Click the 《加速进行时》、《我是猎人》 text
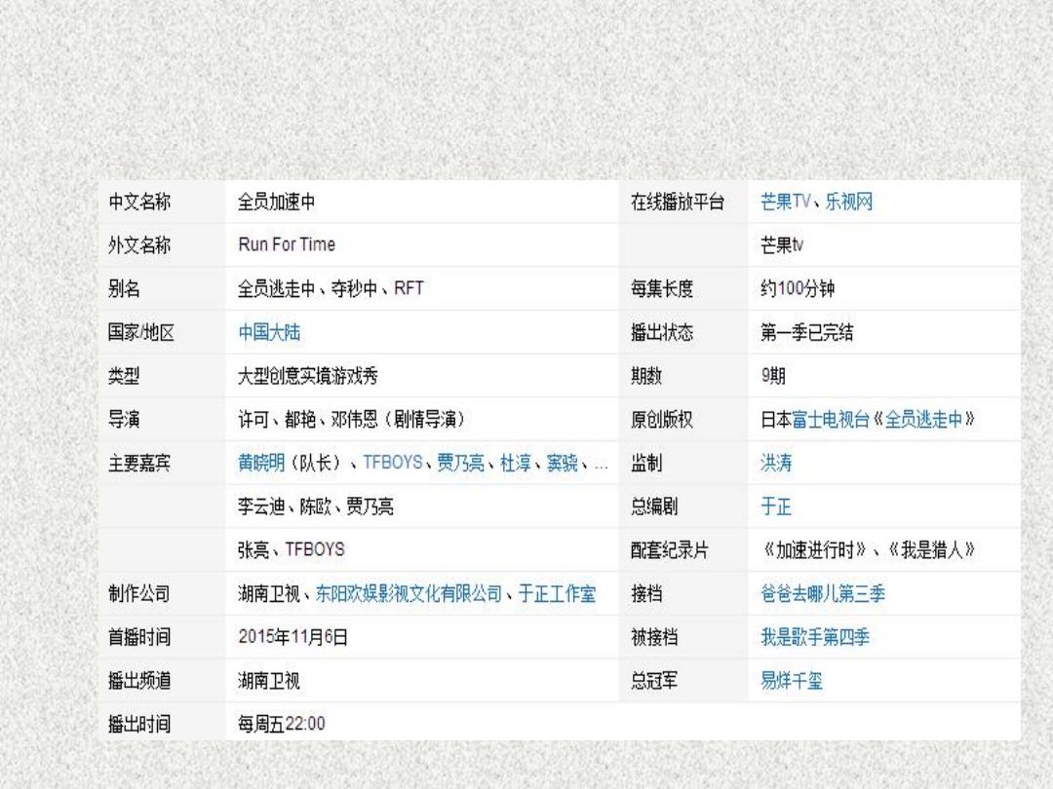This screenshot has width=1053, height=789. click(868, 550)
